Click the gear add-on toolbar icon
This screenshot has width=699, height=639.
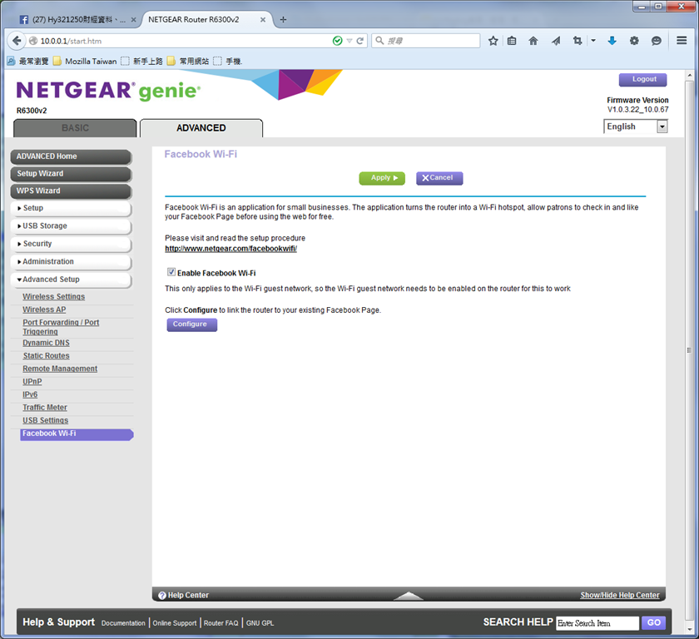tap(634, 41)
